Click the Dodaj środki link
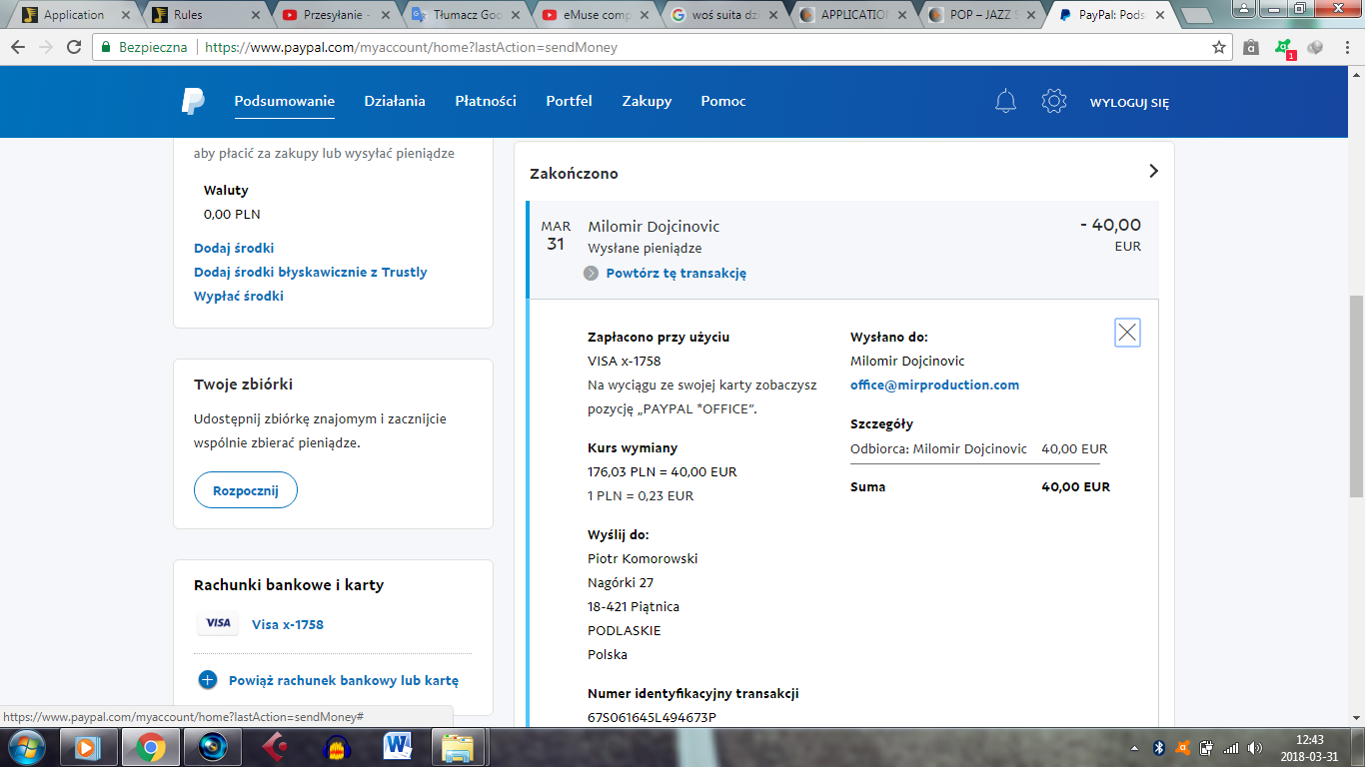The image size is (1365, 767). (x=234, y=248)
